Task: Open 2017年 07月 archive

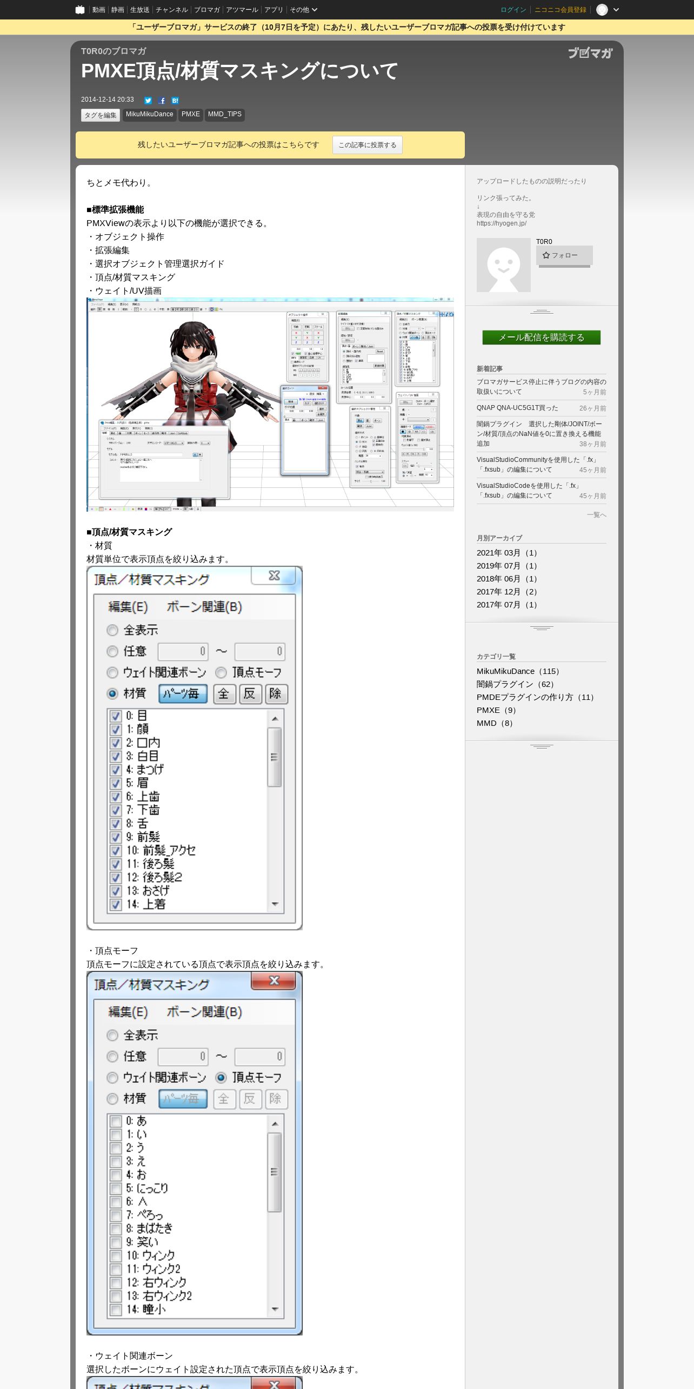Action: 508,605
